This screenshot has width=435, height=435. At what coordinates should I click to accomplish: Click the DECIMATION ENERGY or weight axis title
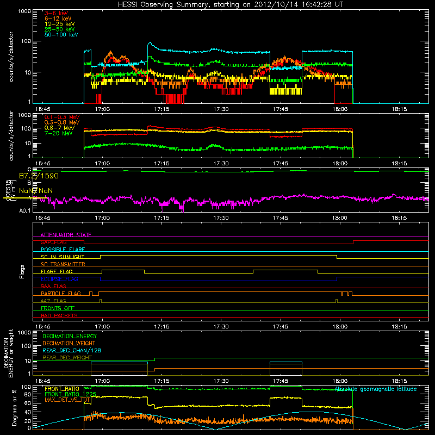8,353
